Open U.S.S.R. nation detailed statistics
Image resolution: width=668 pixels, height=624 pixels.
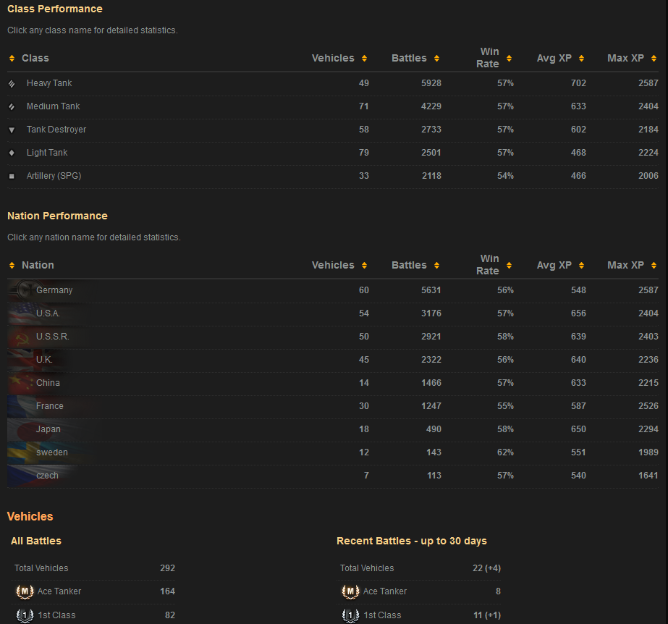pos(53,337)
